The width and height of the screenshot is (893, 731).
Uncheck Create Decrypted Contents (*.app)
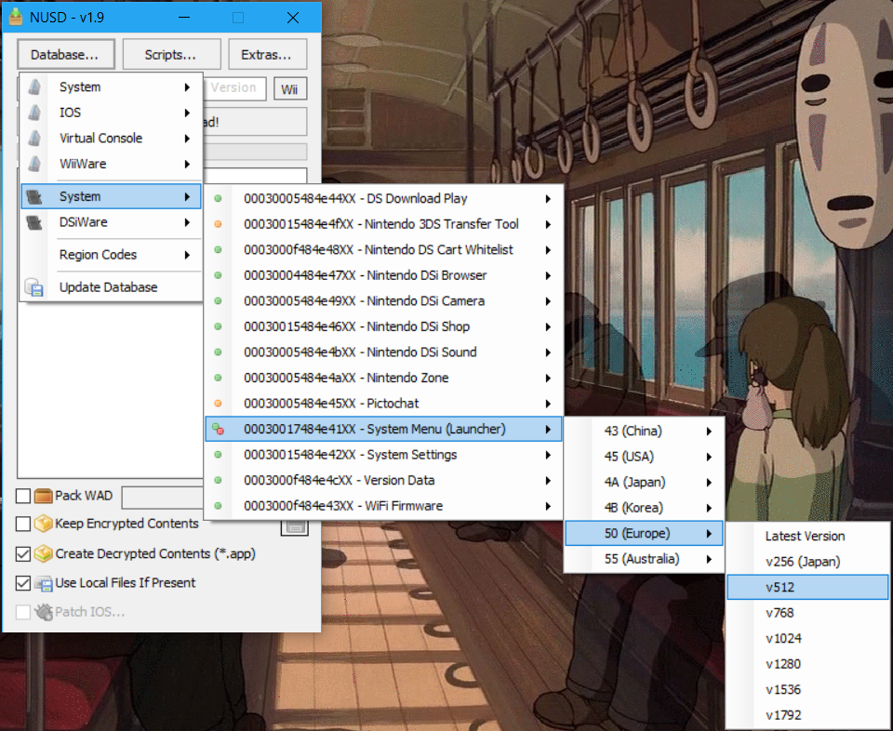click(x=23, y=553)
